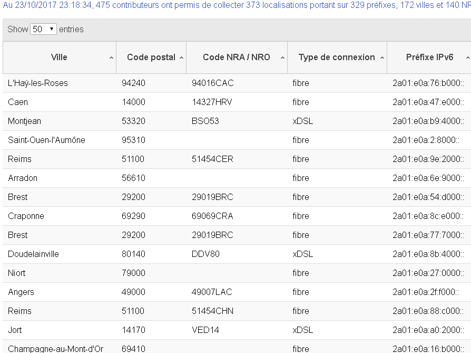This screenshot has height=353, width=471.
Task: Click IPv6 prefix 2a01:e0a:b9:4000::
Action: pos(428,121)
